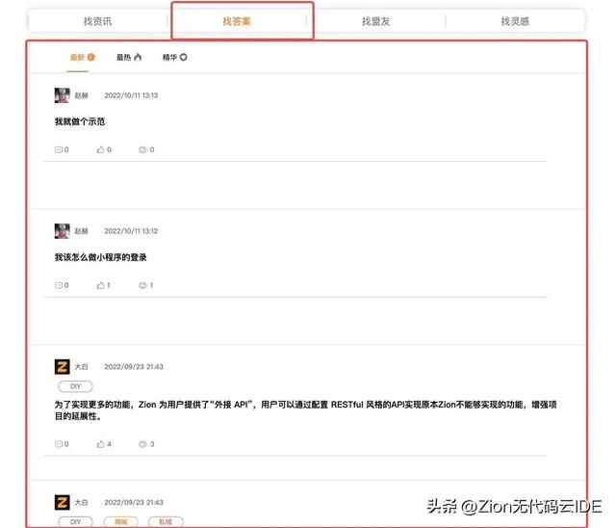This screenshot has height=528, width=616.
Task: Click the 私域 tag on last post
Action: (x=165, y=521)
